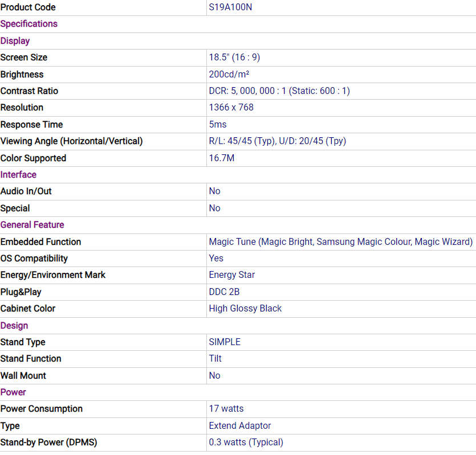The width and height of the screenshot is (476, 455).
Task: Click the S19A100N product code value
Action: (x=230, y=7)
